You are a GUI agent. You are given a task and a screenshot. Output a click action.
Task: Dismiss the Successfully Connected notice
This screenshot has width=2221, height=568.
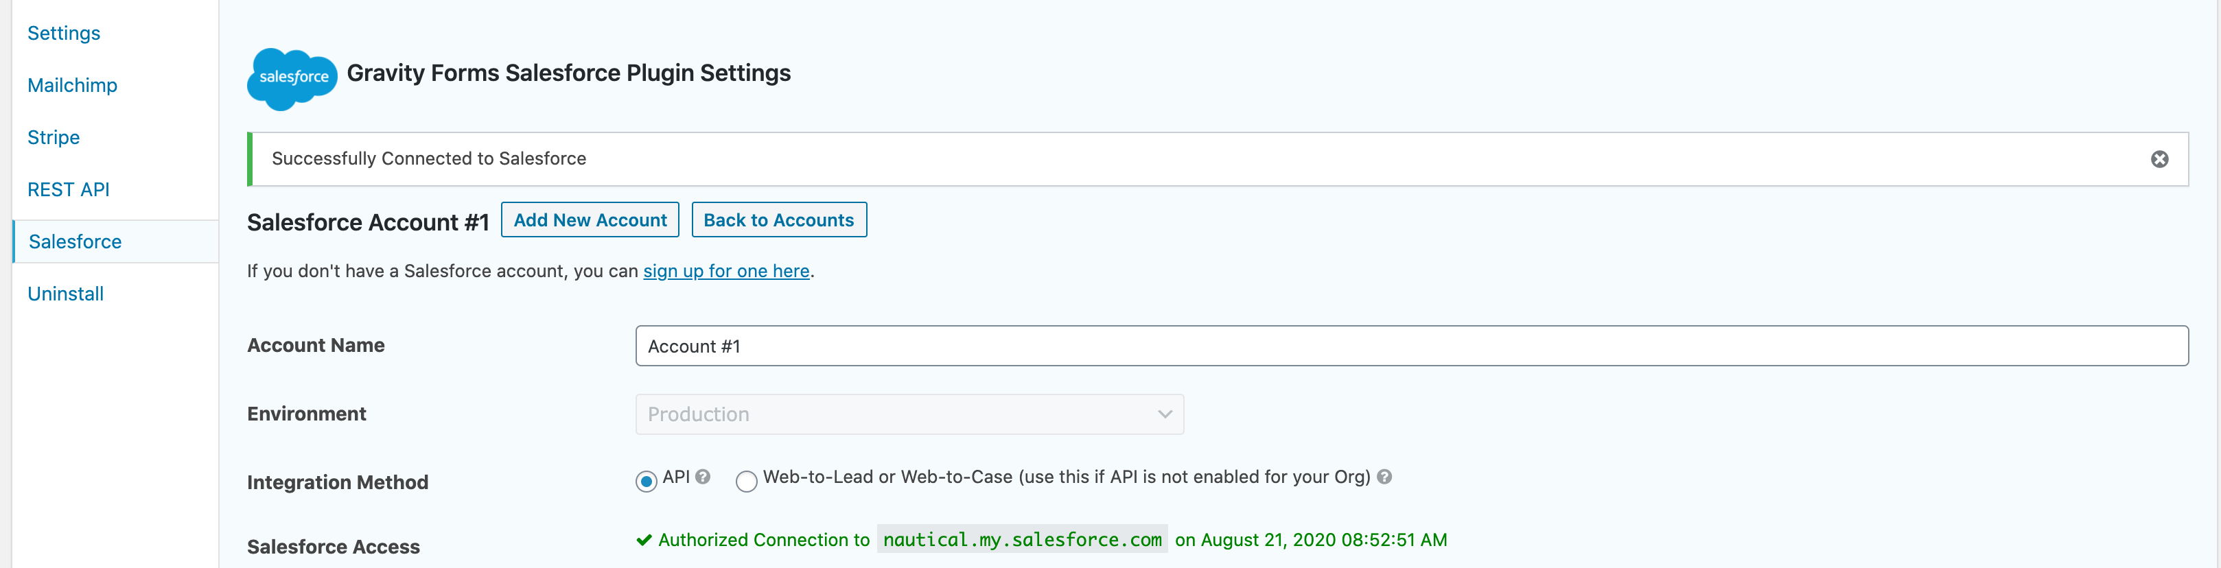[2159, 159]
